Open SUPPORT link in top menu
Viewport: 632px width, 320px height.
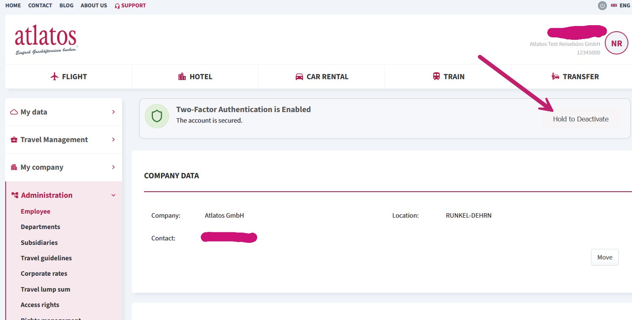pos(133,5)
